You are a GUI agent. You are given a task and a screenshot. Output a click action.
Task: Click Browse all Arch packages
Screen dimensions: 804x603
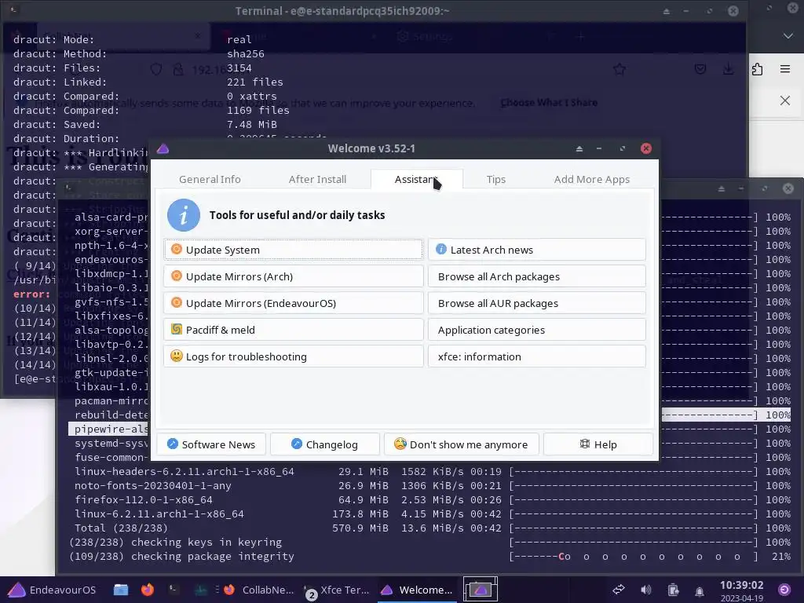coord(537,276)
